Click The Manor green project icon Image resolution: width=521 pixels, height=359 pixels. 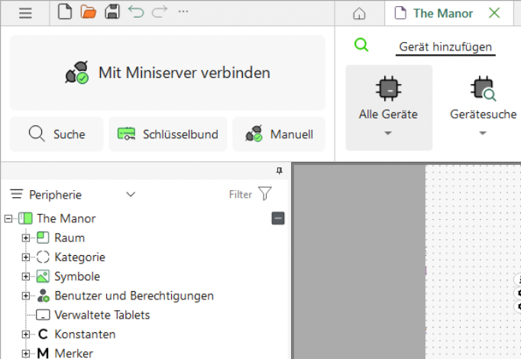tap(25, 218)
